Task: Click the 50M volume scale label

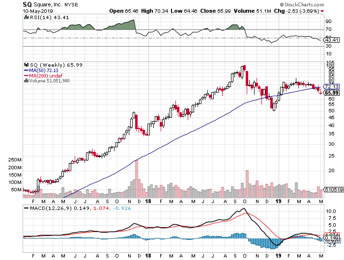Action: pyautogui.click(x=16, y=190)
